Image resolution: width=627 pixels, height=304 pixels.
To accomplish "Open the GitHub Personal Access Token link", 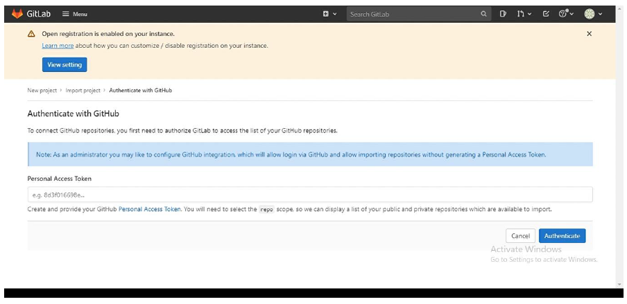I will (x=150, y=209).
